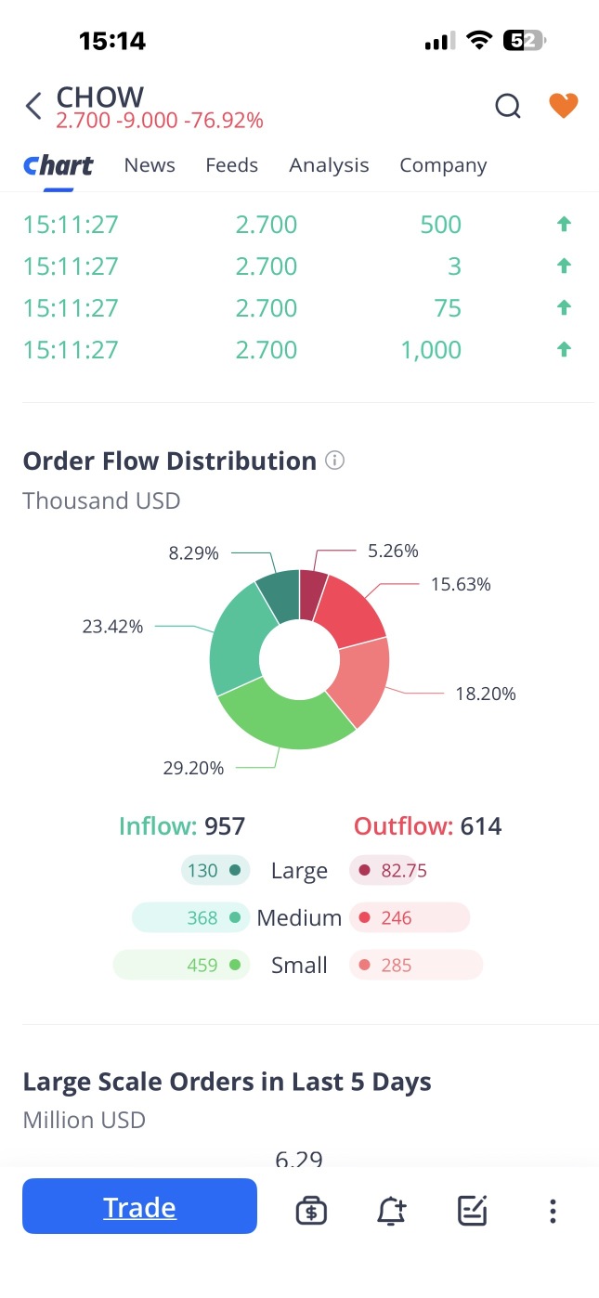
Task: Switch to the News tab
Action: [x=150, y=165]
